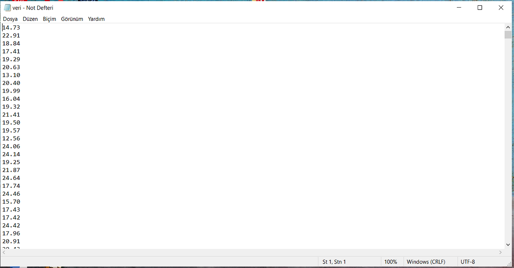514x268 pixels.
Task: Open the Görünüm menu
Action: [x=72, y=19]
